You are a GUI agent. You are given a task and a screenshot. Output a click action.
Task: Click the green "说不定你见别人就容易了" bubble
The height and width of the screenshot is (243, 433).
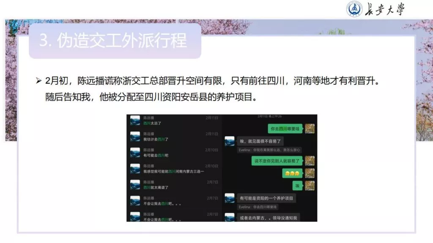tap(277, 161)
